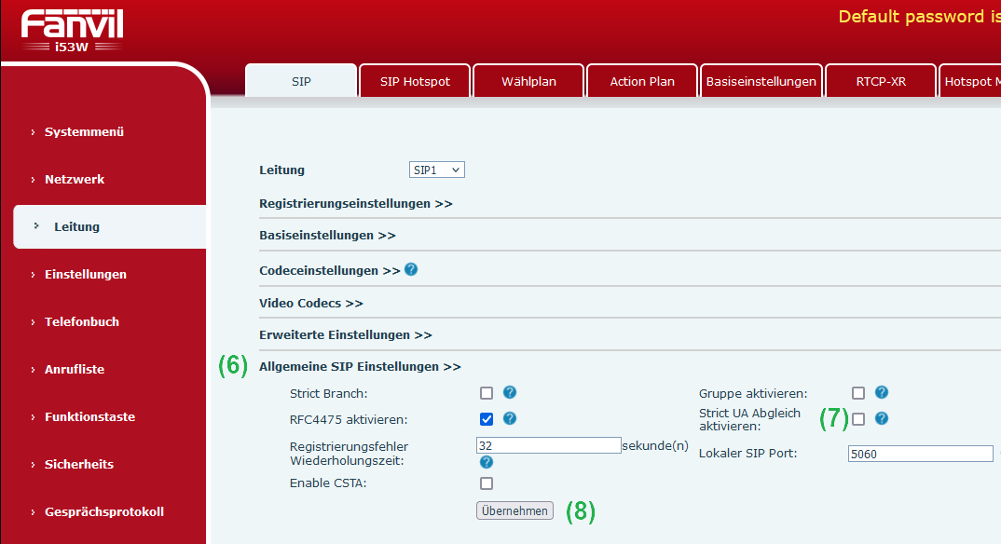Open help icon for Strict UA Abgleich
This screenshot has width=1001, height=544.
(882, 418)
